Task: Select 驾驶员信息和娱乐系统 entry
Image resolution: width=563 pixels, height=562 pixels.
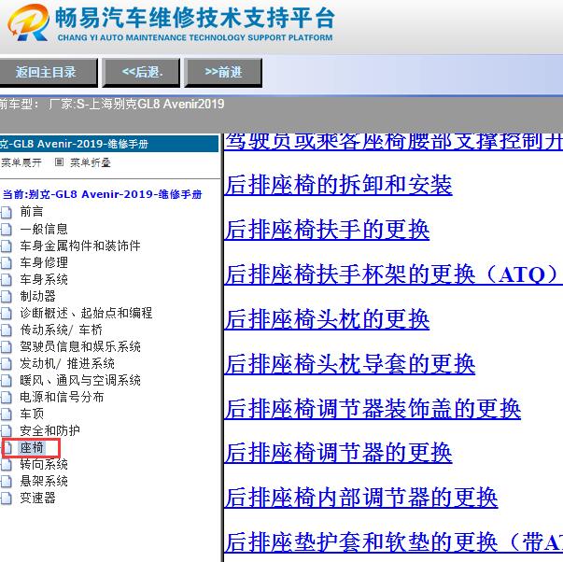Action: tap(80, 346)
